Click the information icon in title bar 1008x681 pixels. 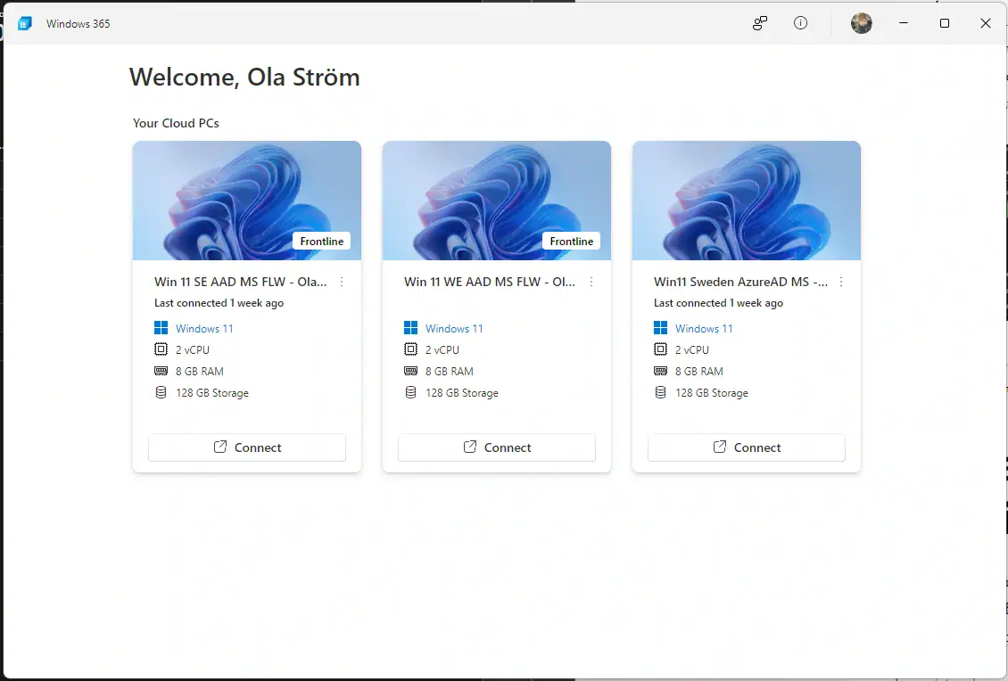point(800,24)
